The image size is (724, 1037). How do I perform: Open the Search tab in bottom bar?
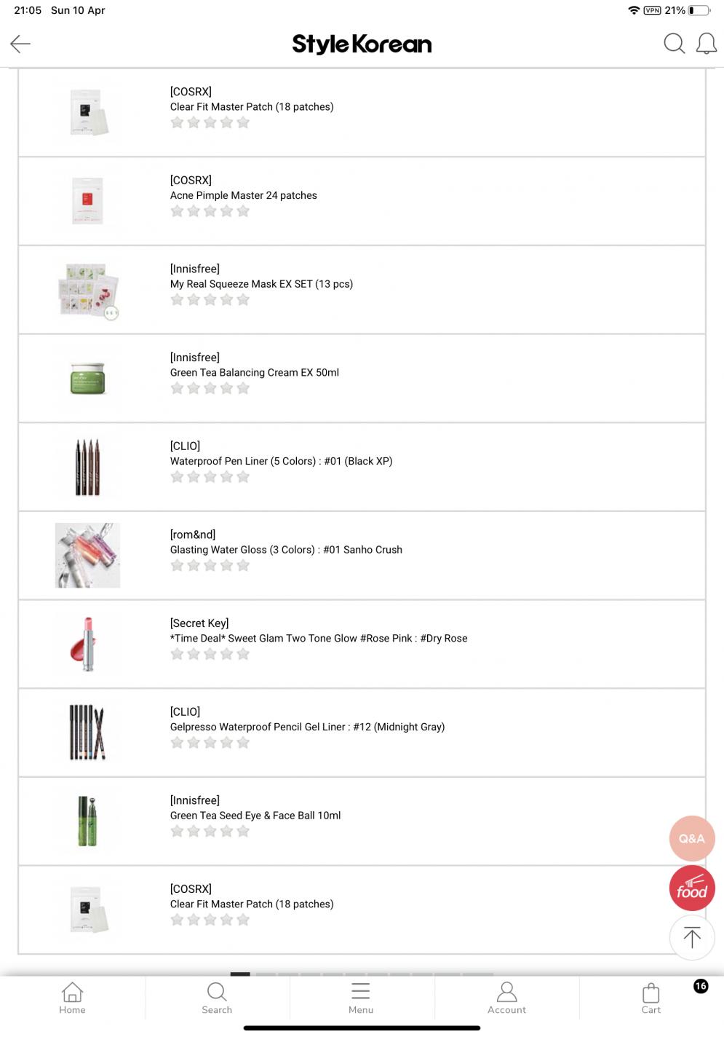pyautogui.click(x=217, y=998)
